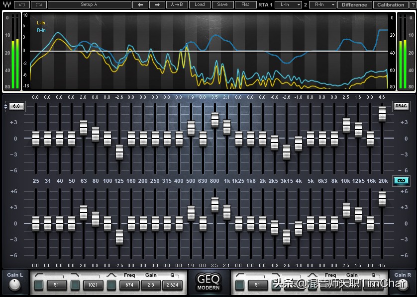Open the Setup A preset menu

90,4
